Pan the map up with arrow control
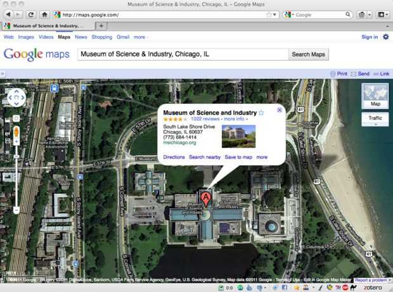 pos(16,91)
